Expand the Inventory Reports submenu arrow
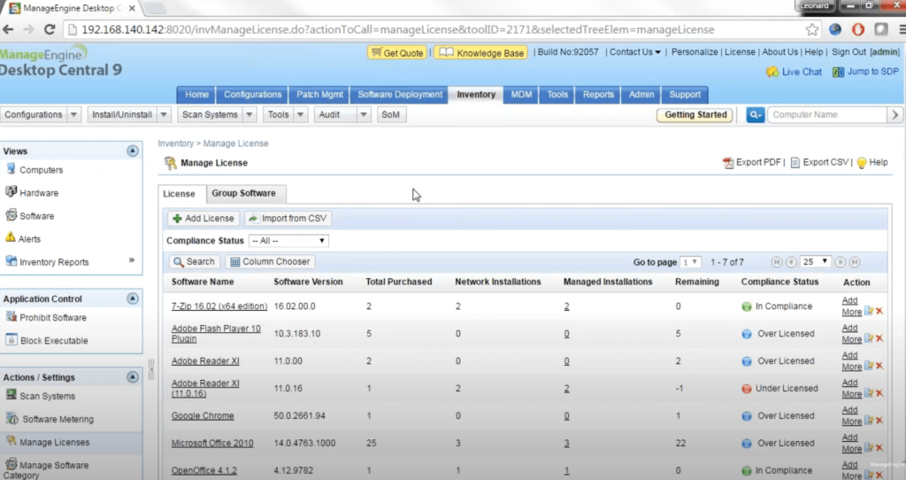Viewport: 906px width, 480px height. pyautogui.click(x=132, y=260)
